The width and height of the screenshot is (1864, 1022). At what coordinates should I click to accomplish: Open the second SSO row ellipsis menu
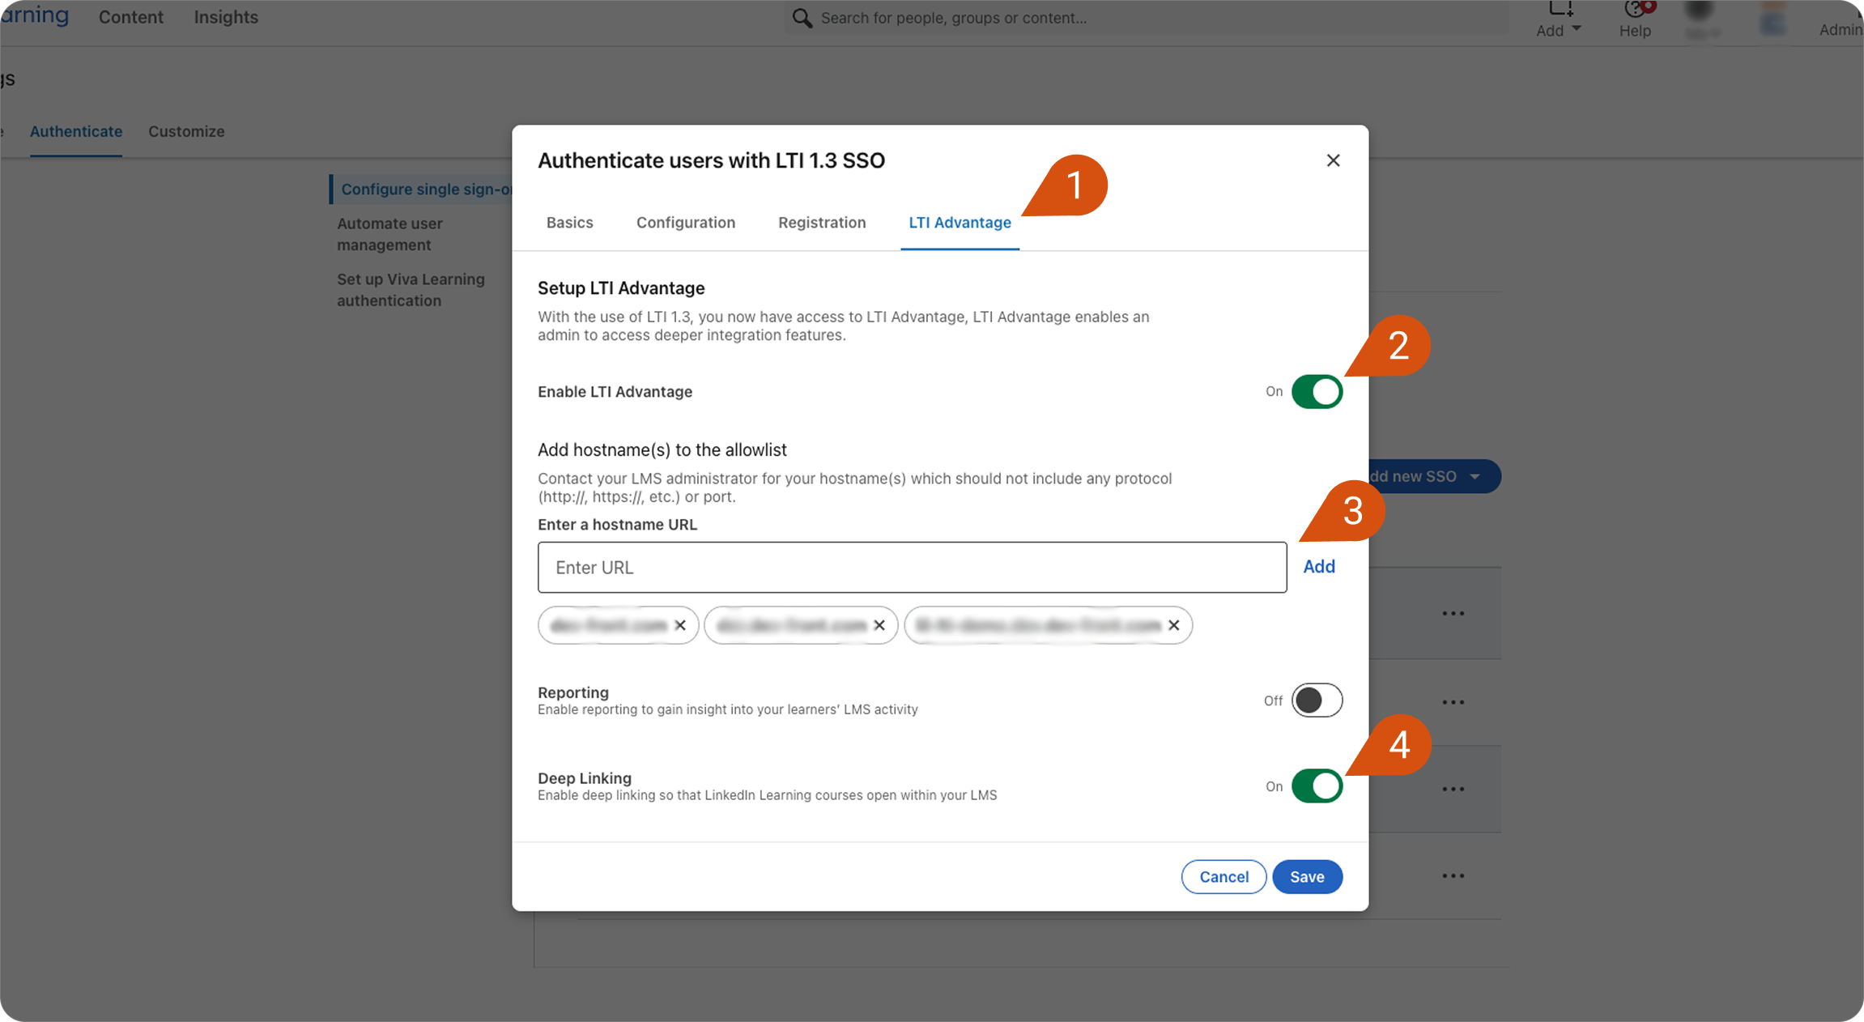point(1453,702)
